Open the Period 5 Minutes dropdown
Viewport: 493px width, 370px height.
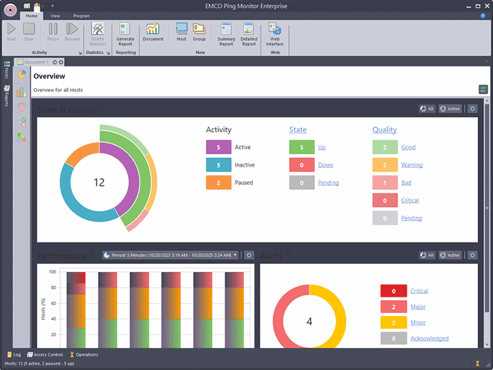[170, 255]
